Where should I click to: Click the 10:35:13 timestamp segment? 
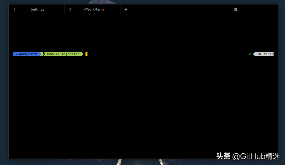[265, 54]
